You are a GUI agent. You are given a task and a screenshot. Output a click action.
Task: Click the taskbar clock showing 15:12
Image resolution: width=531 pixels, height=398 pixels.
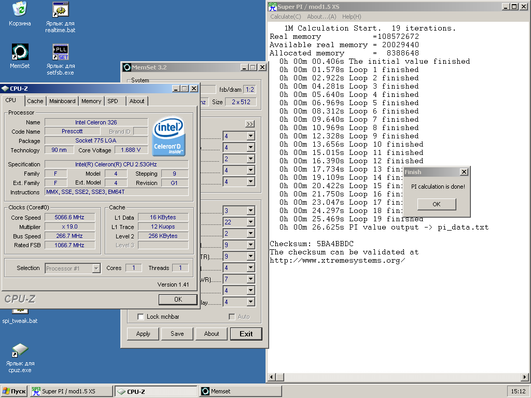pos(518,391)
